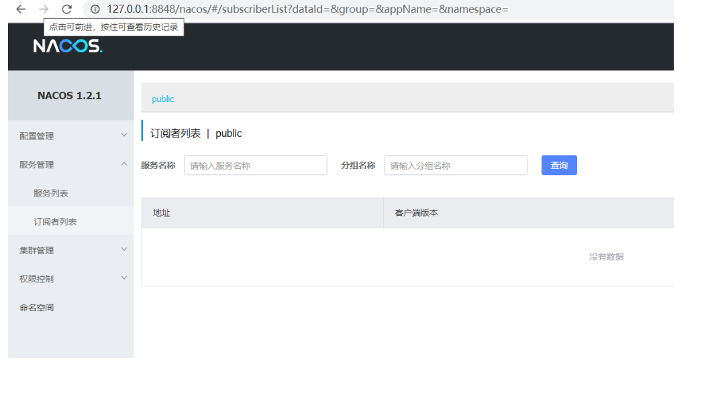Viewport: 712px width, 393px height.
Task: Click the NACOS 1.2.1 version label
Action: coord(70,96)
